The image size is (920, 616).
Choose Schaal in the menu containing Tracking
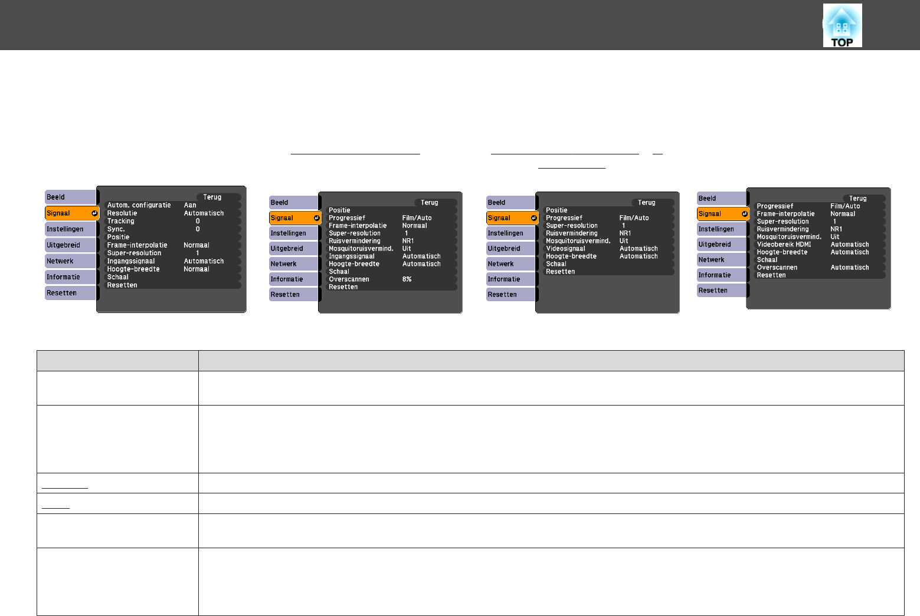[172, 277]
